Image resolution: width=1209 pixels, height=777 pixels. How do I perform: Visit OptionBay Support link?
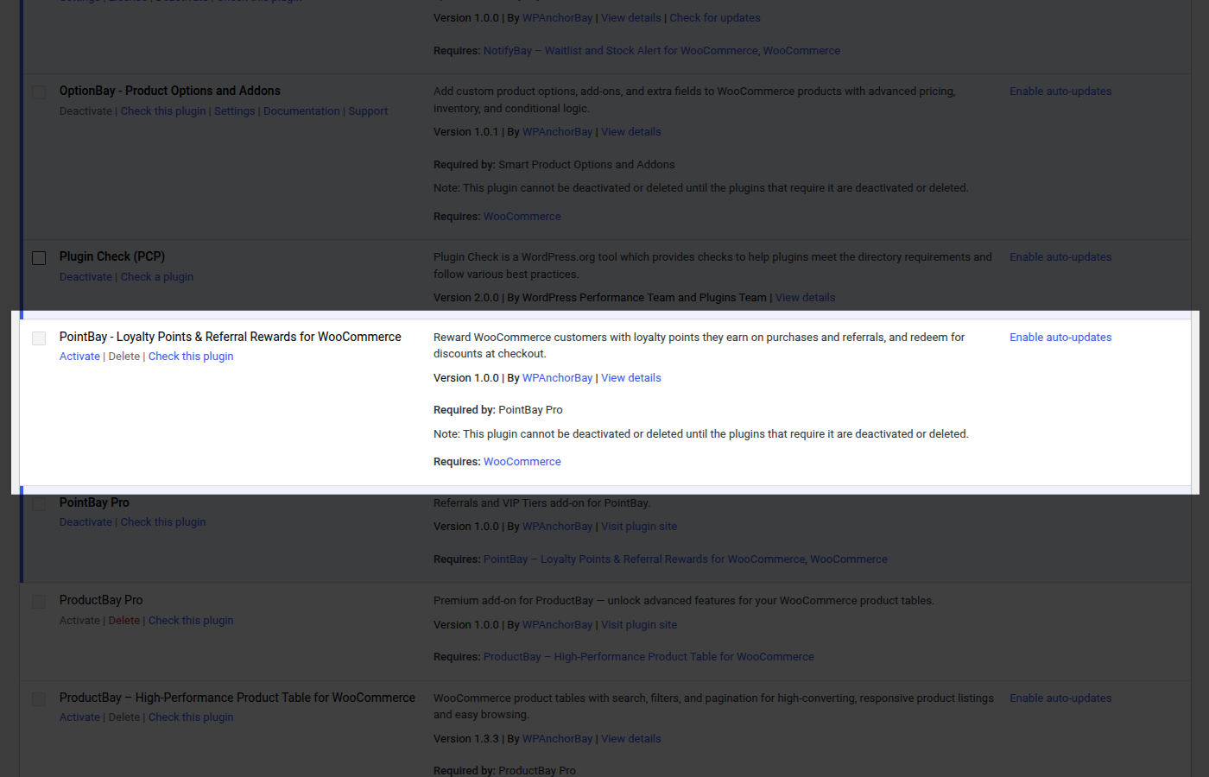368,111
